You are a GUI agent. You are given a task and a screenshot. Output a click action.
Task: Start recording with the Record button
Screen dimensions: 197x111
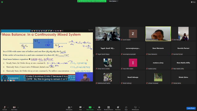[x=99, y=108]
